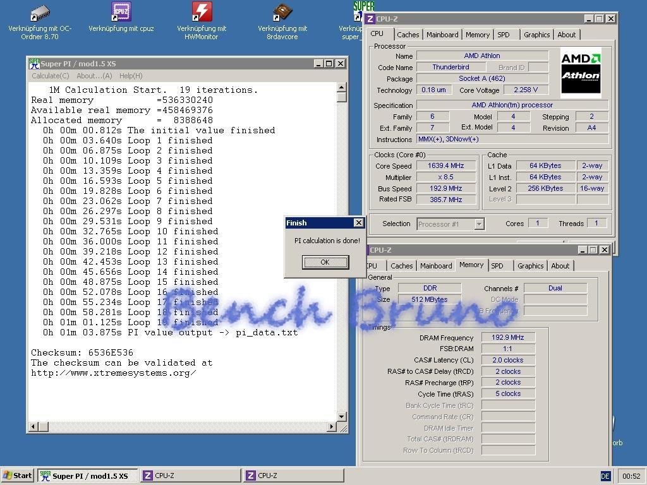Image resolution: width=647 pixels, height=485 pixels.
Task: Open the About...(A) menu in Super PI
Action: (x=94, y=76)
